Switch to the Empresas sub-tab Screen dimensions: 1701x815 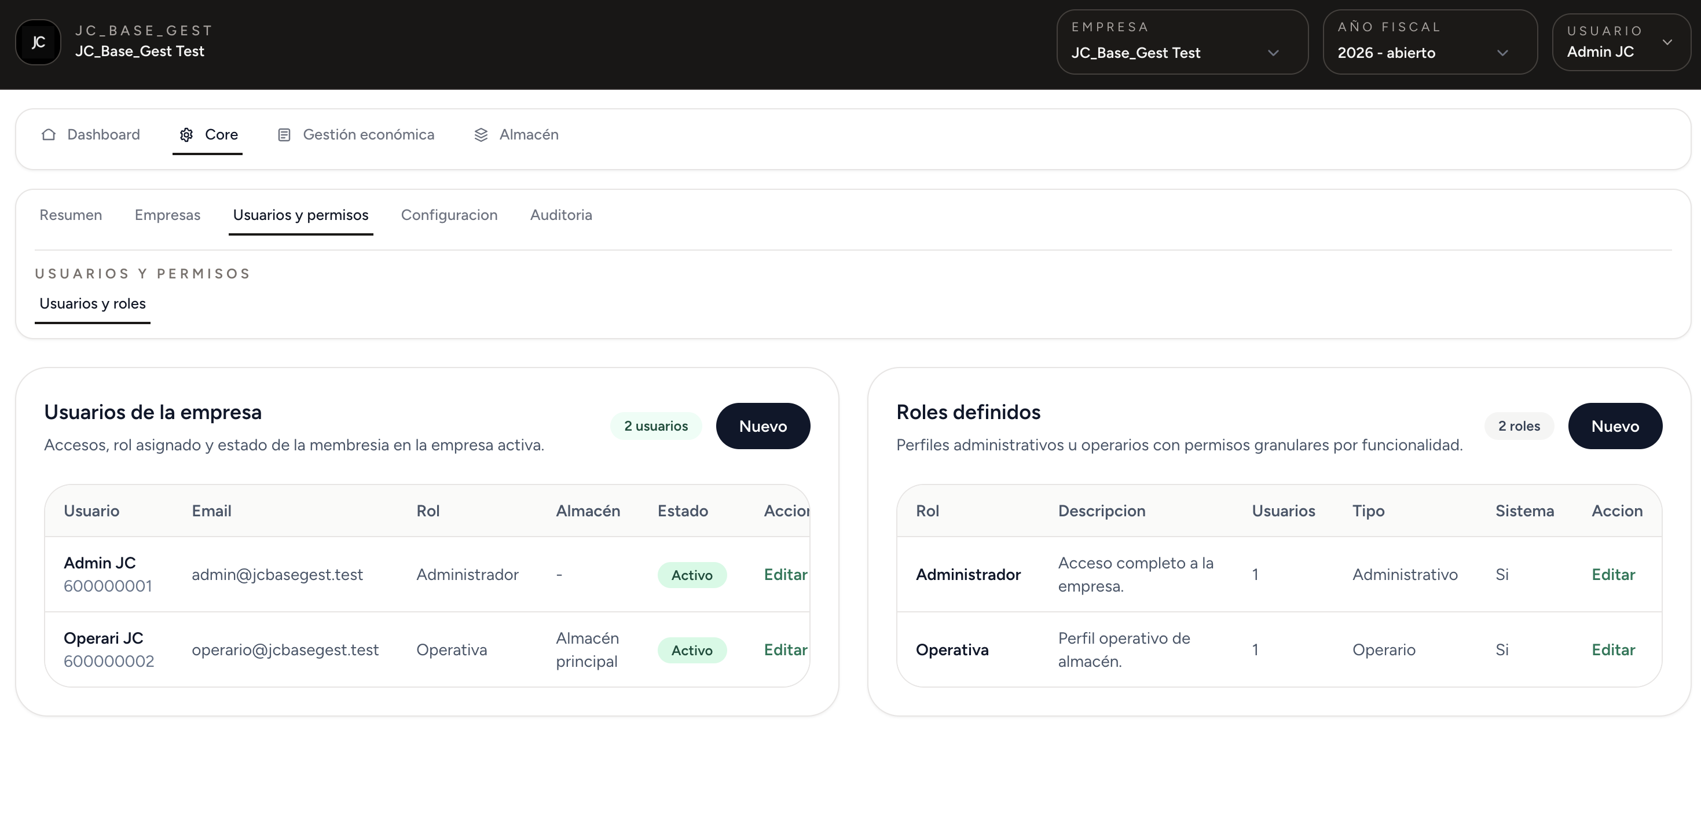167,215
